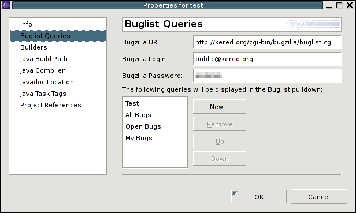Click the Eclipse icon in the title bar
Image resolution: width=356 pixels, height=213 pixels.
(6, 5)
